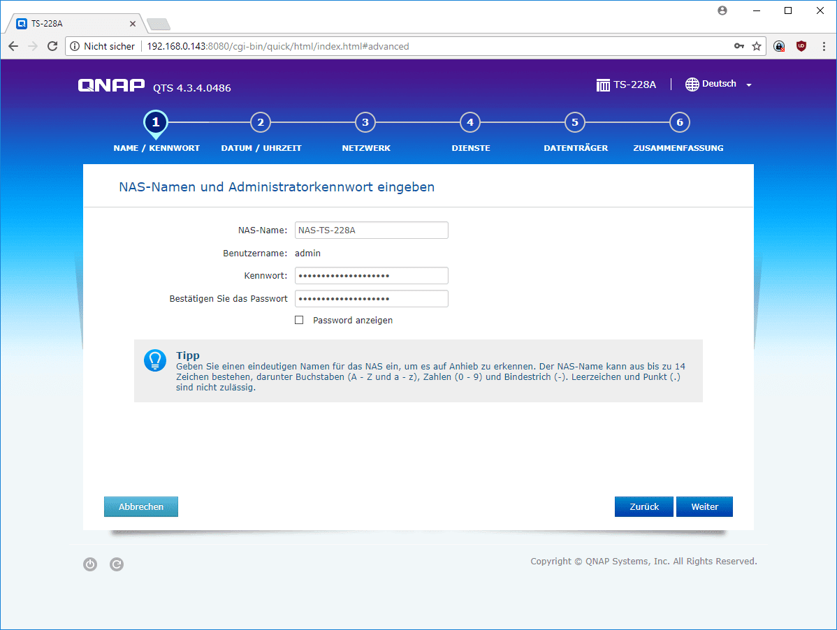Click the Tipp lightbulb icon
The image size is (837, 630).
[155, 360]
